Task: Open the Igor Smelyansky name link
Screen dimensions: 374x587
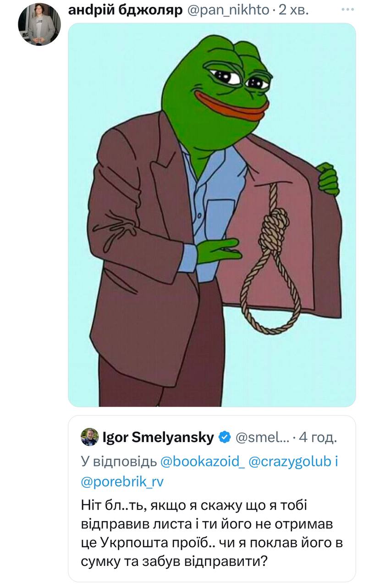Action: 159,438
